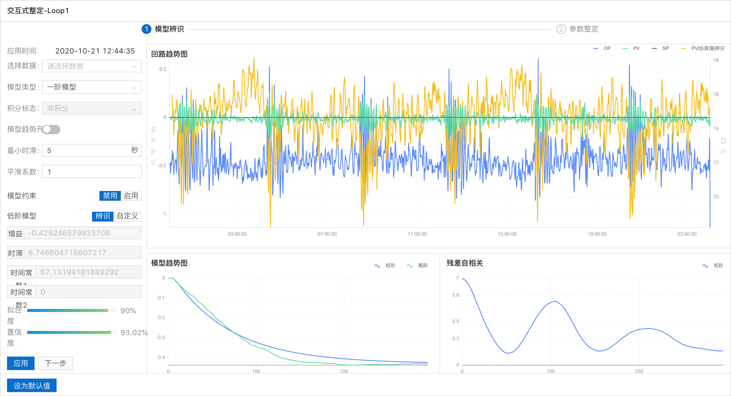Click the 置信度 progress bar
Image resolution: width=731 pixels, height=396 pixels.
72,332
